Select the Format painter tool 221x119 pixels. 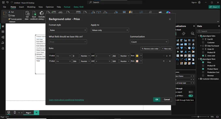pos(15,19)
